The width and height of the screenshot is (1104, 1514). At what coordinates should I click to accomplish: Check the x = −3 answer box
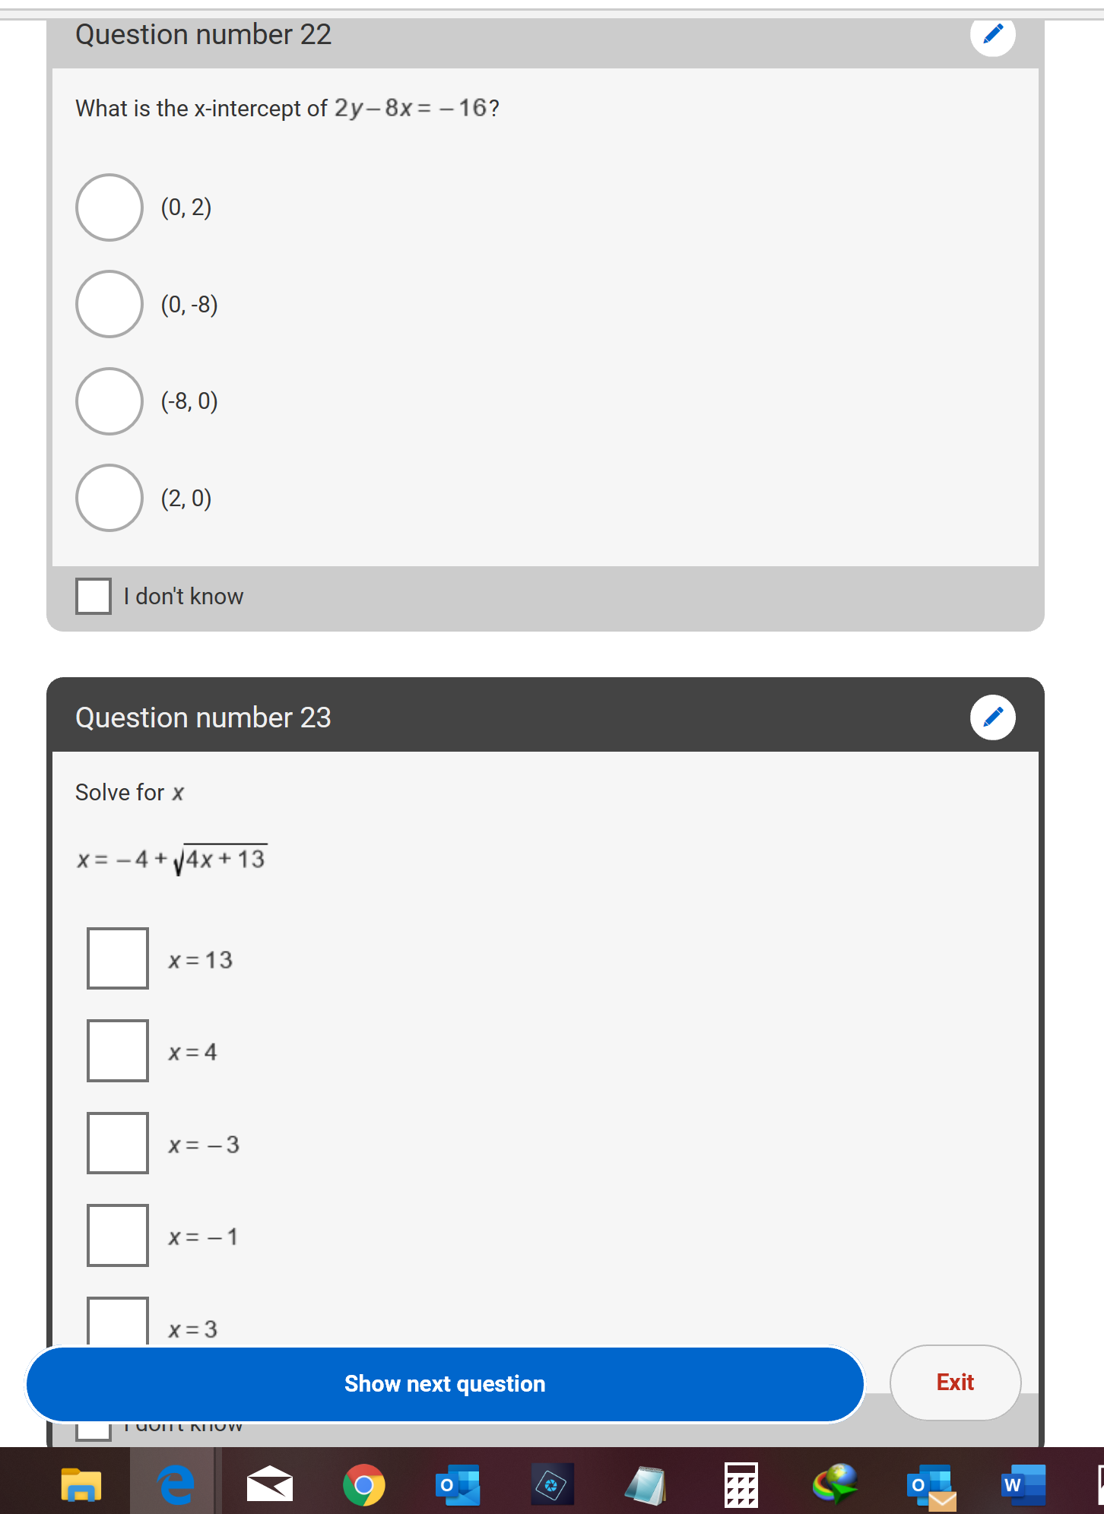[x=118, y=1143]
